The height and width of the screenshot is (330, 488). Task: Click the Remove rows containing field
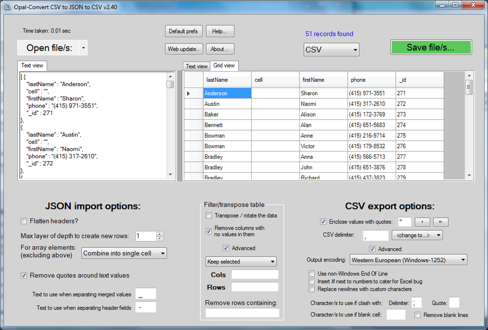243,313
